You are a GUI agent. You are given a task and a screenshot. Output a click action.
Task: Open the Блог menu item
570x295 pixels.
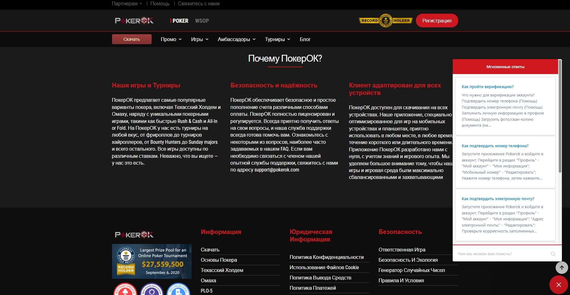click(x=305, y=39)
